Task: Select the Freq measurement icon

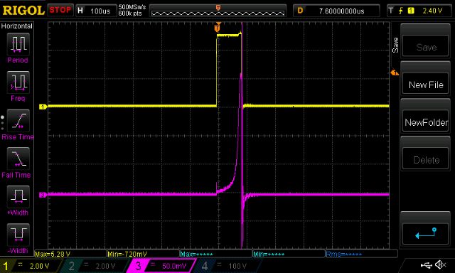Action: coord(18,82)
